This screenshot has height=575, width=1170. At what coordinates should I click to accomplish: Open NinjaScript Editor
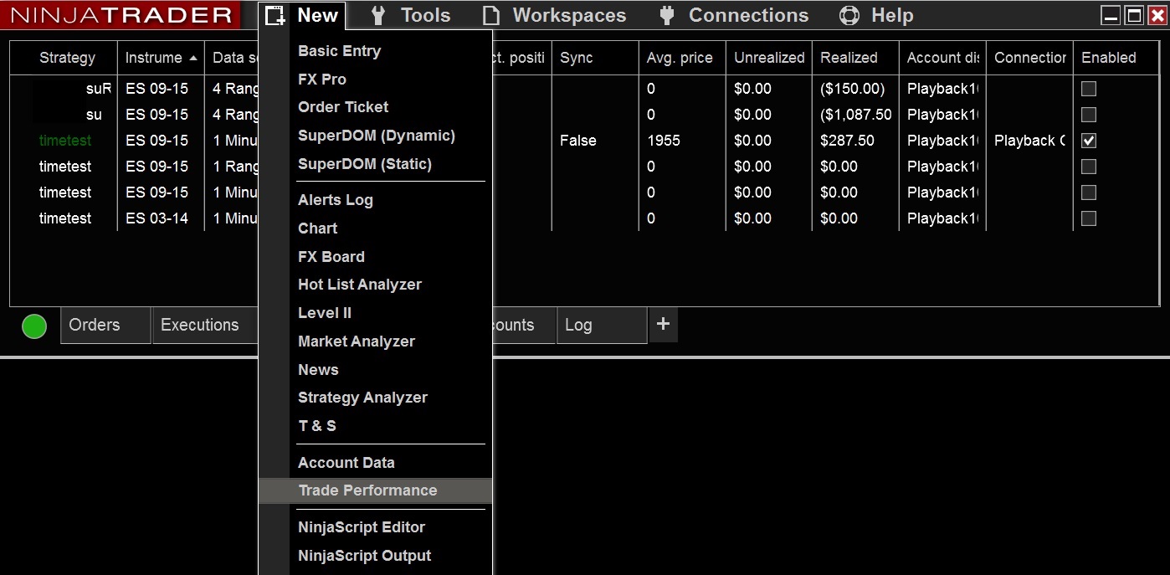[x=362, y=527]
